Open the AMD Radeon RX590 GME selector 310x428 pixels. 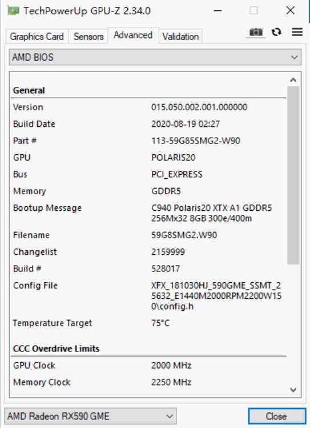(x=90, y=416)
